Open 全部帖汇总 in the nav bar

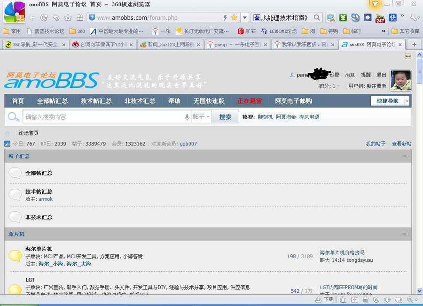pos(52,101)
